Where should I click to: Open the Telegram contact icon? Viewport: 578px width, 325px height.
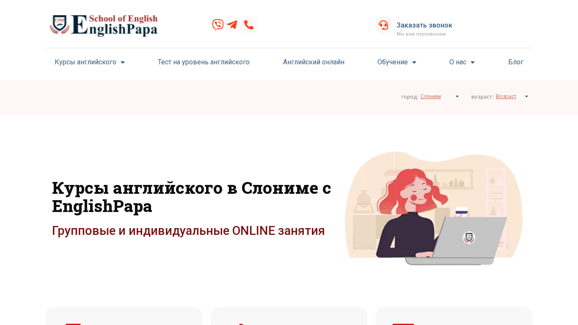(x=232, y=25)
